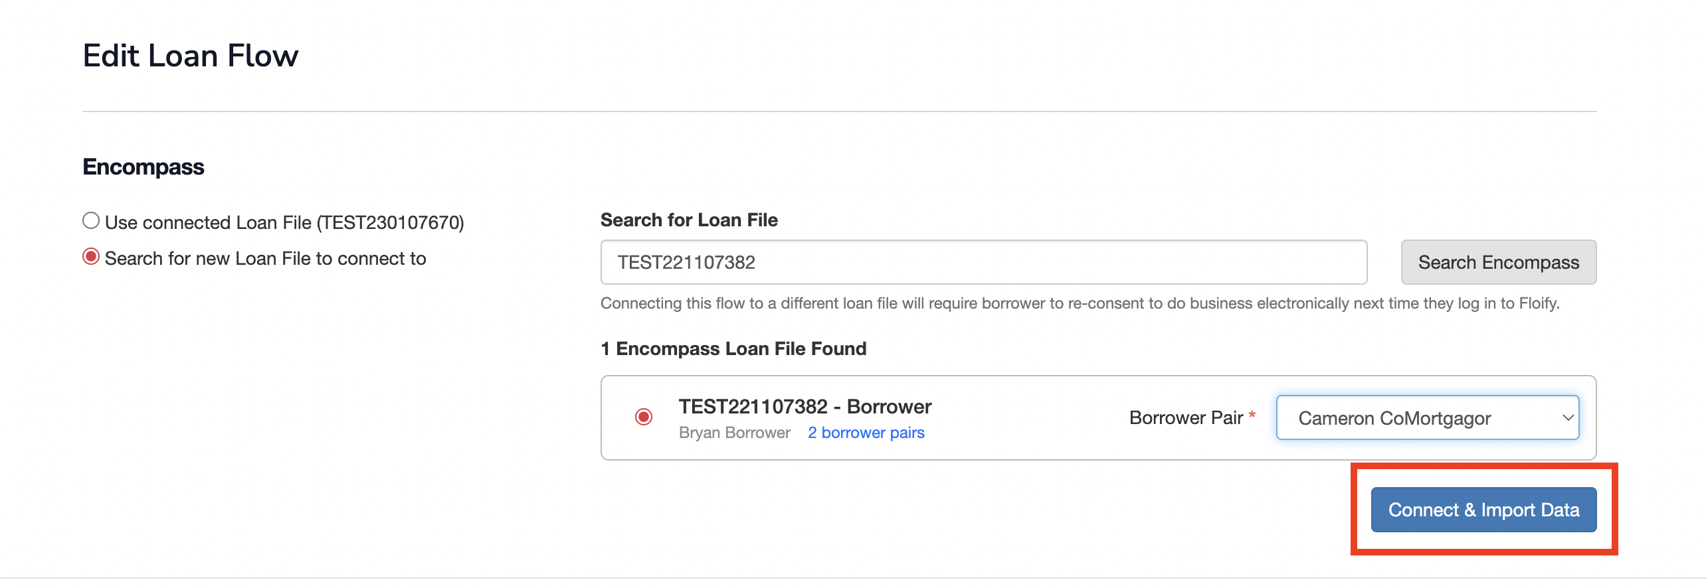The image size is (1706, 588).
Task: Click the Edit Loan Flow page heading
Action: [191, 56]
